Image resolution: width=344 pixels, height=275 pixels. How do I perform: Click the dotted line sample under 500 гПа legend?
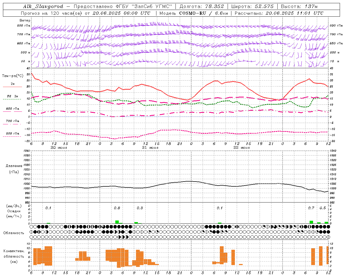12,136
